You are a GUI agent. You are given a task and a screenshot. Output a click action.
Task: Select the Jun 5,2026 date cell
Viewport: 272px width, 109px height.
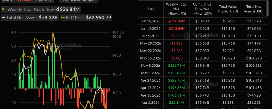(151, 36)
